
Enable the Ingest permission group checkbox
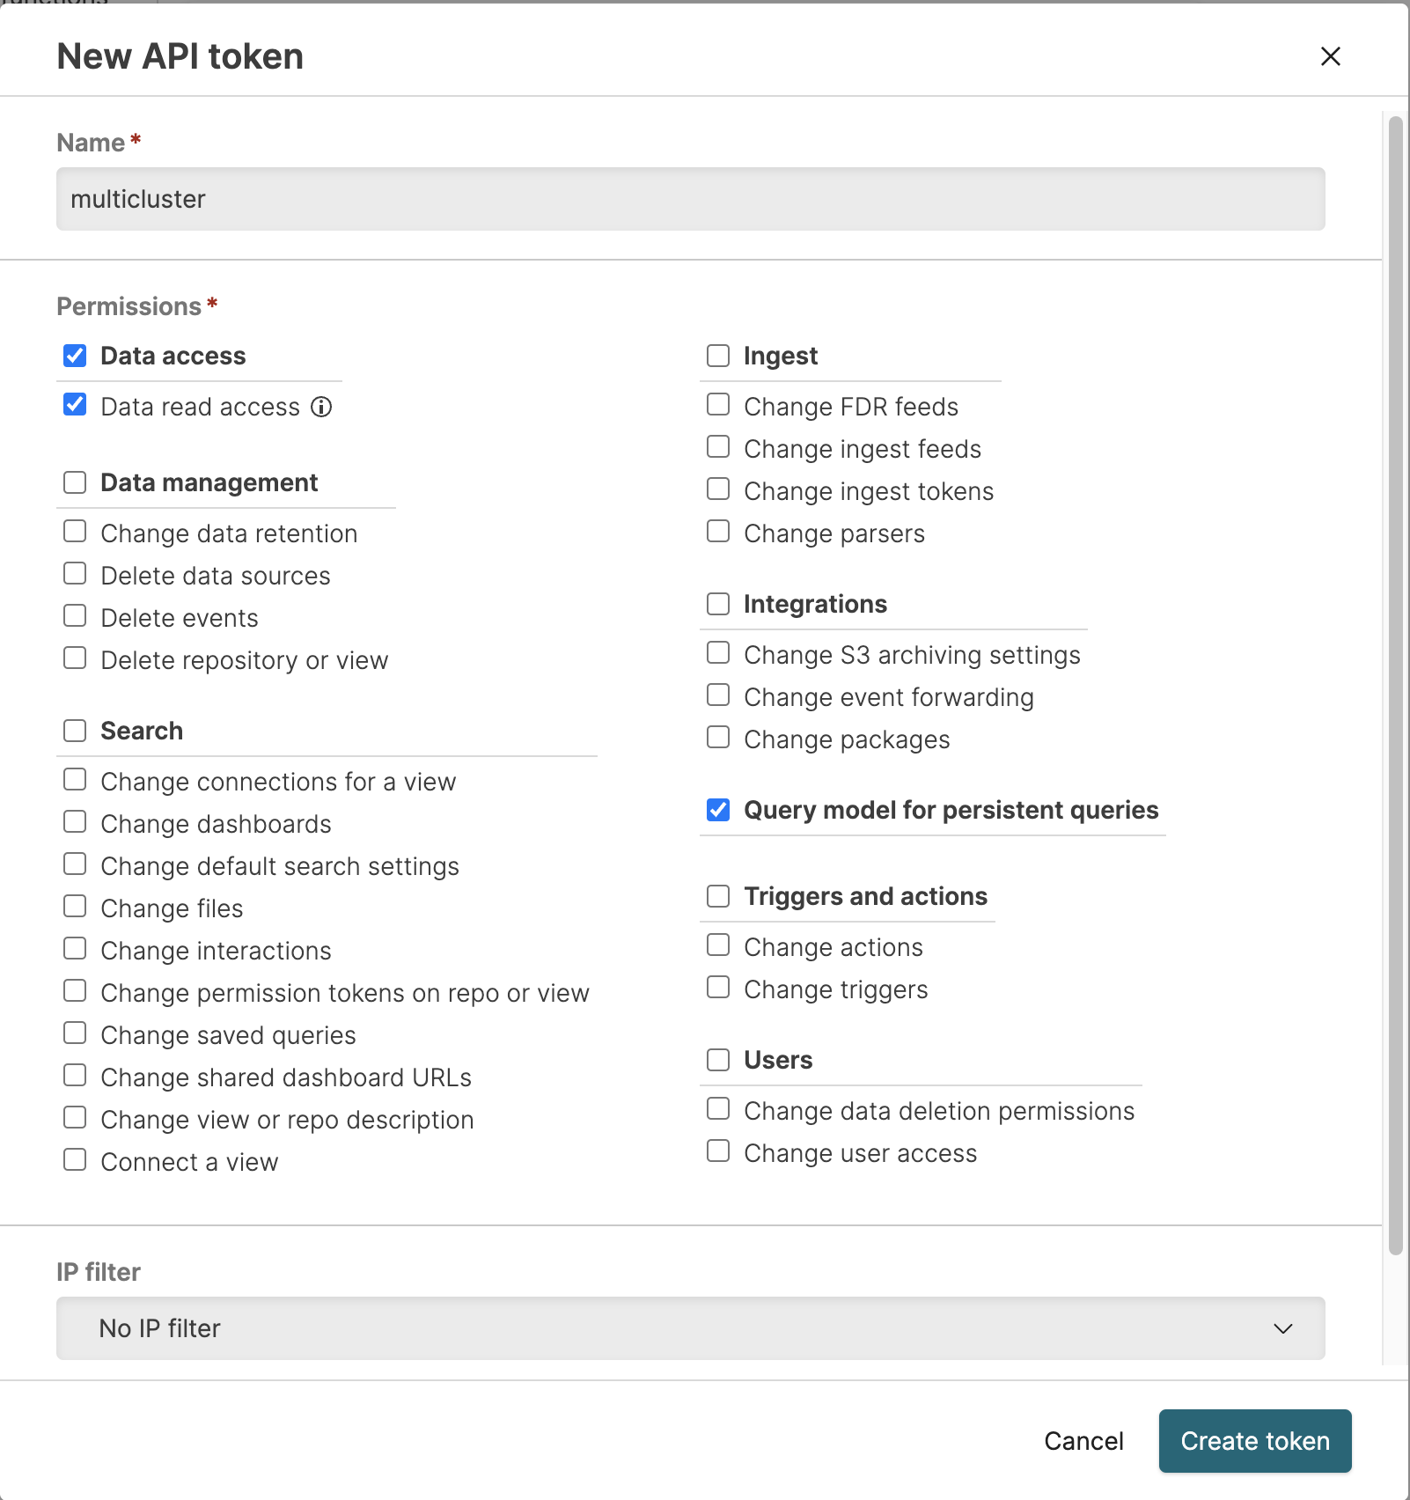[718, 356]
